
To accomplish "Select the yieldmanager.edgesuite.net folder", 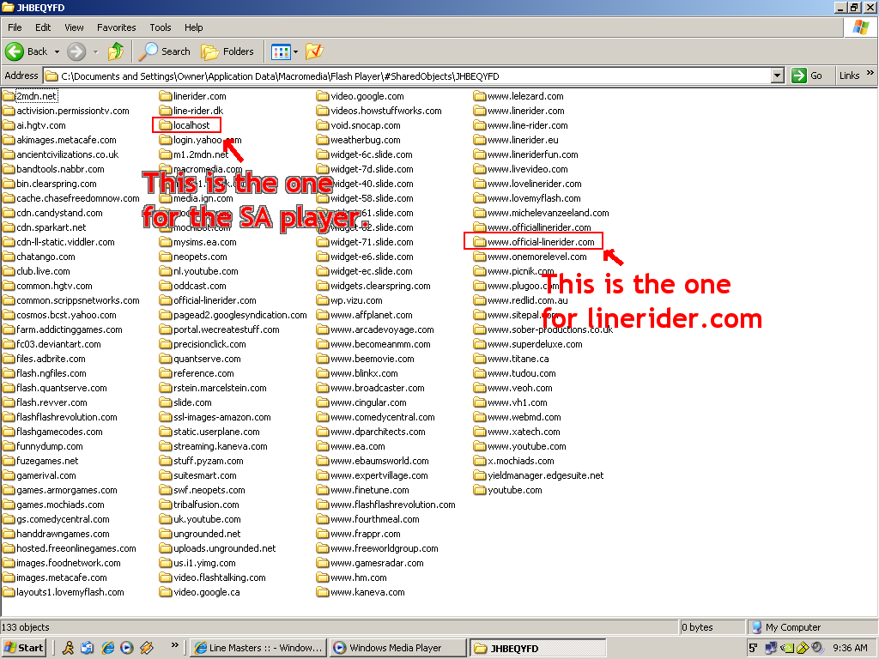I will click(539, 475).
